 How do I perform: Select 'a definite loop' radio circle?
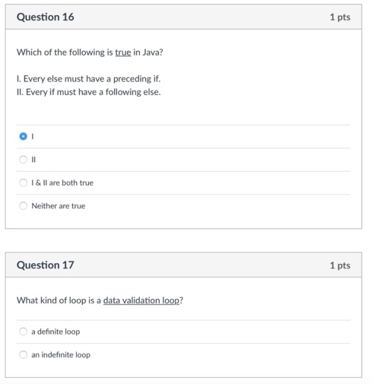click(x=23, y=332)
